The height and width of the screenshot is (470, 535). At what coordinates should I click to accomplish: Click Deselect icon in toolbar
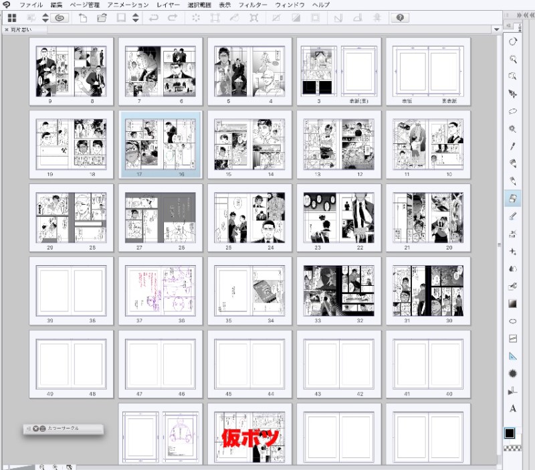tap(276, 18)
